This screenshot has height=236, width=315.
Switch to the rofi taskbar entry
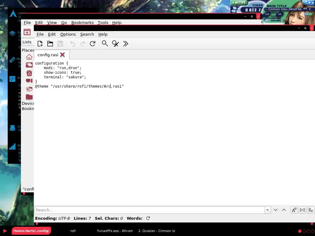(73, 231)
